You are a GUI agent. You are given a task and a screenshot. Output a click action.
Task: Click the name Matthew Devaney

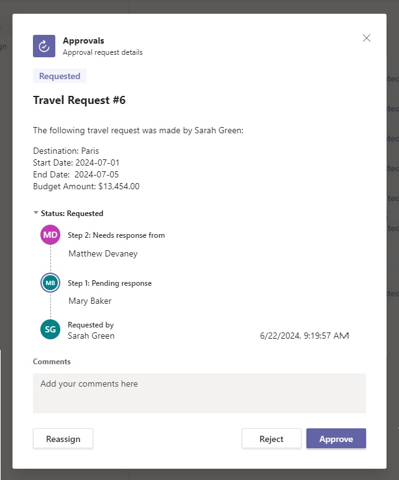103,253
